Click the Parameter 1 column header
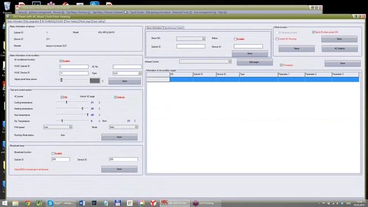This screenshot has height=207, width=368. 292,74
